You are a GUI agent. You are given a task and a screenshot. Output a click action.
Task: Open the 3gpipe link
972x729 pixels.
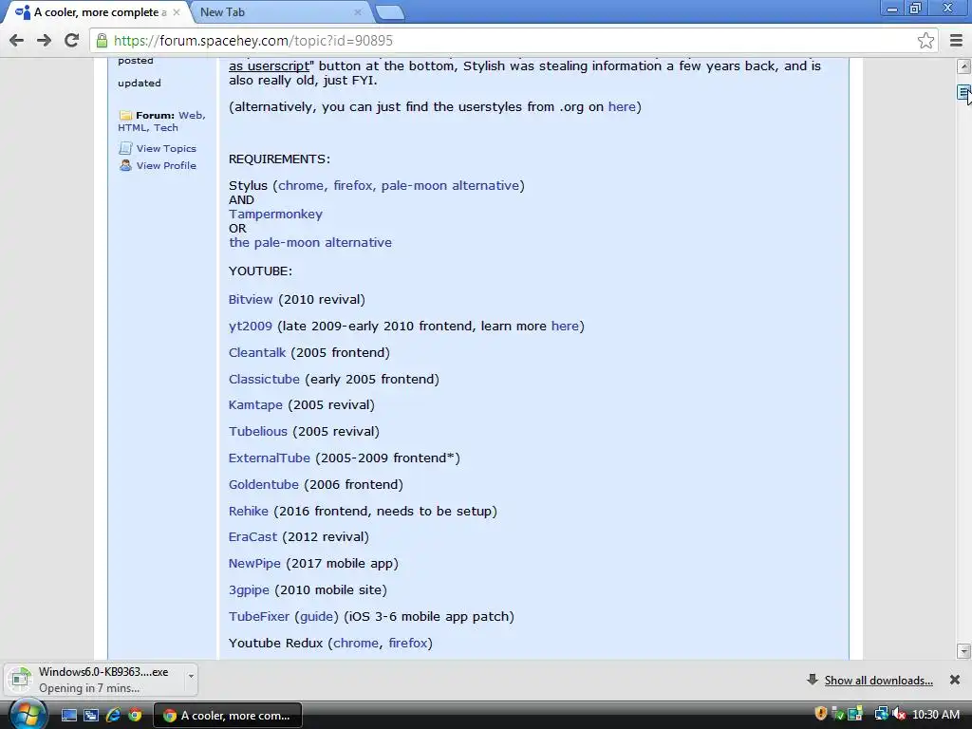click(250, 590)
